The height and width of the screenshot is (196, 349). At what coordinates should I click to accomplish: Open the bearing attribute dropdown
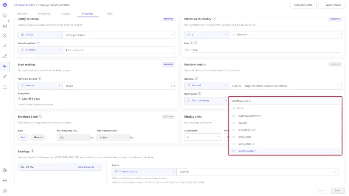[257, 172]
